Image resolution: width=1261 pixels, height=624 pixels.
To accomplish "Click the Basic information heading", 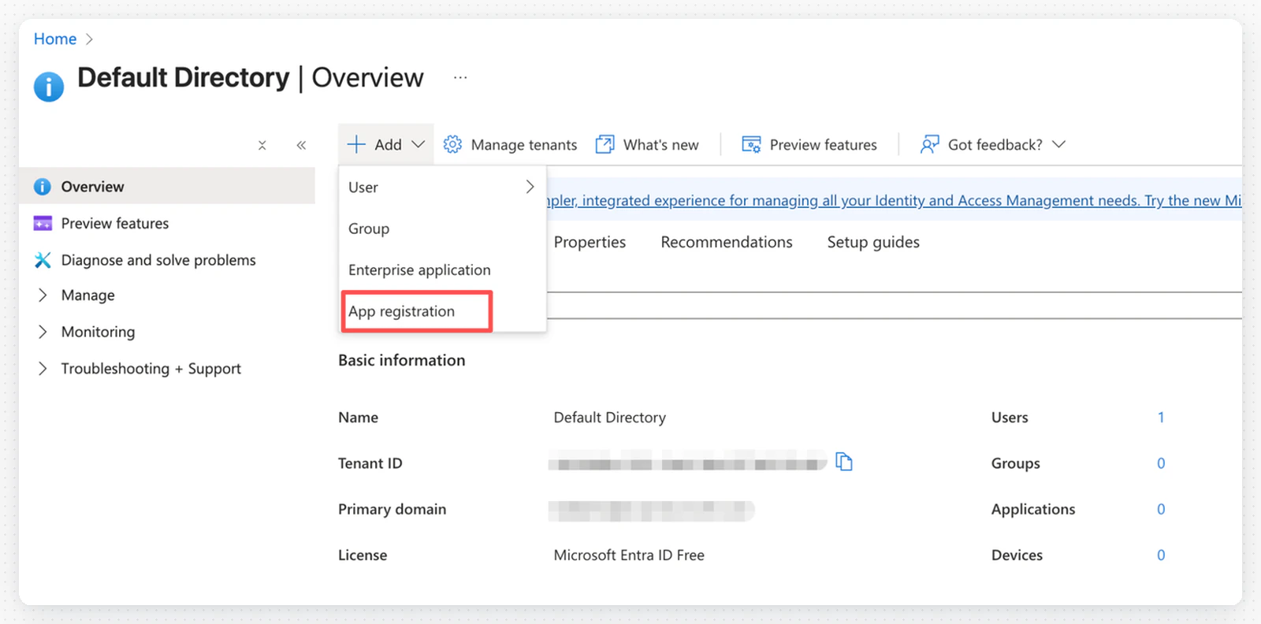I will [402, 360].
